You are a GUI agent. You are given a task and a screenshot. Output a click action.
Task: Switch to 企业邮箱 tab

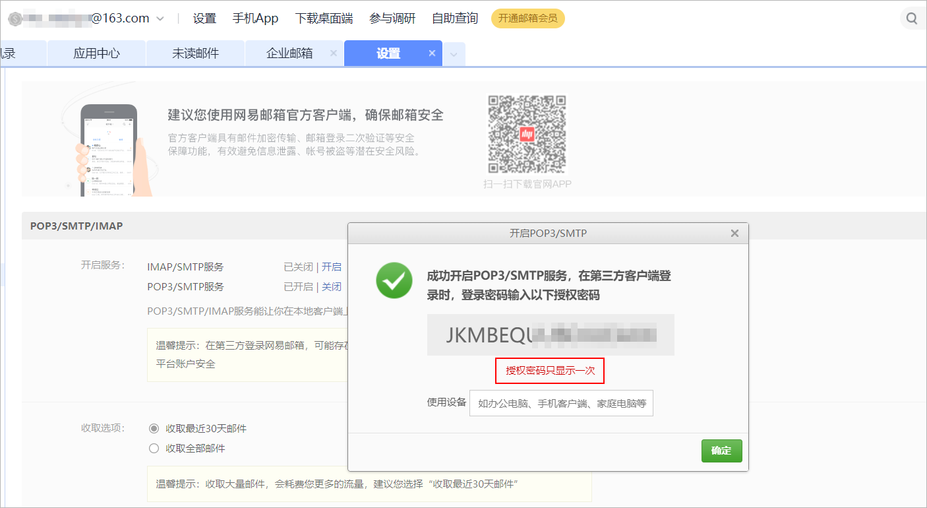(x=289, y=53)
